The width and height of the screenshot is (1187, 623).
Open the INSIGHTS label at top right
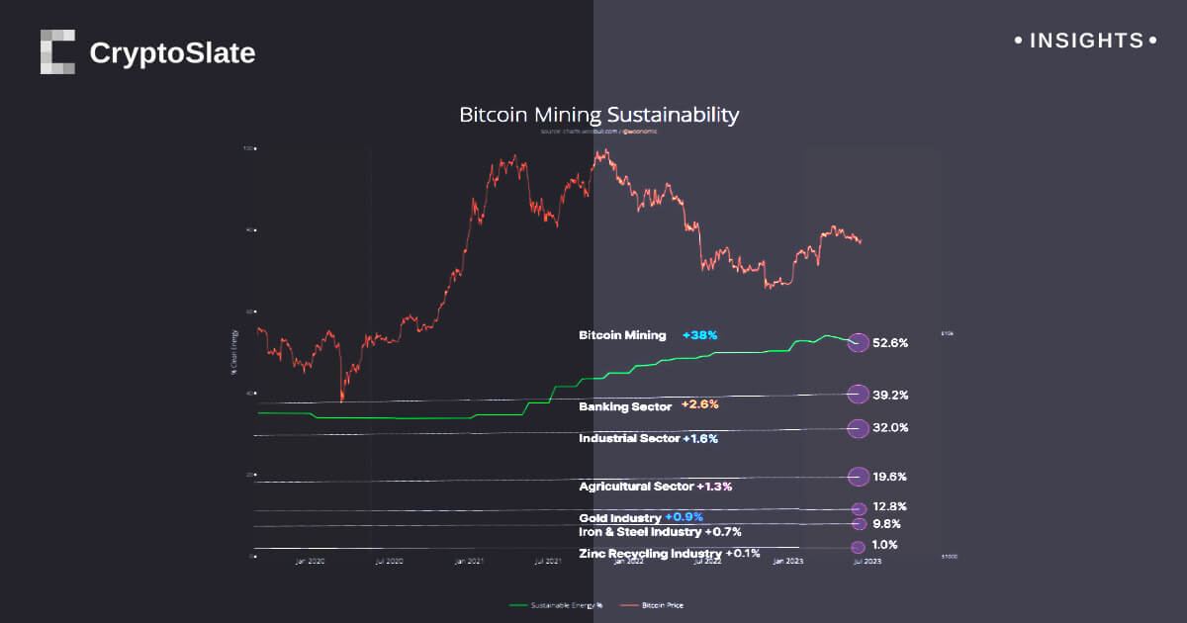(x=1086, y=42)
